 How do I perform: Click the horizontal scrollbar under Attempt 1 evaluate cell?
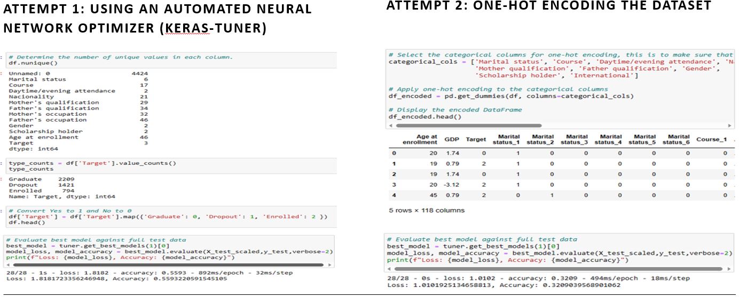[x=170, y=264]
